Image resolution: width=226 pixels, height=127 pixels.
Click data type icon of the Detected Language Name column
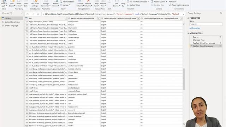102,18
